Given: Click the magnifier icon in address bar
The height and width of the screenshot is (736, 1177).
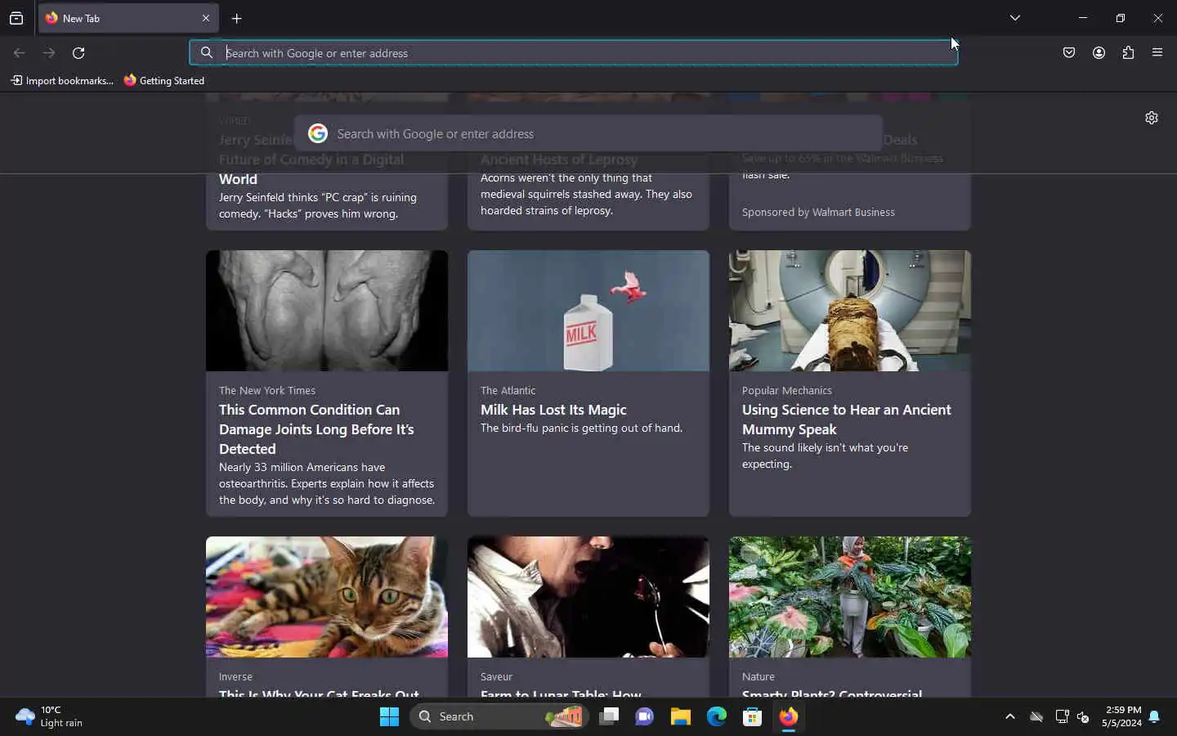Looking at the screenshot, I should coord(207,53).
